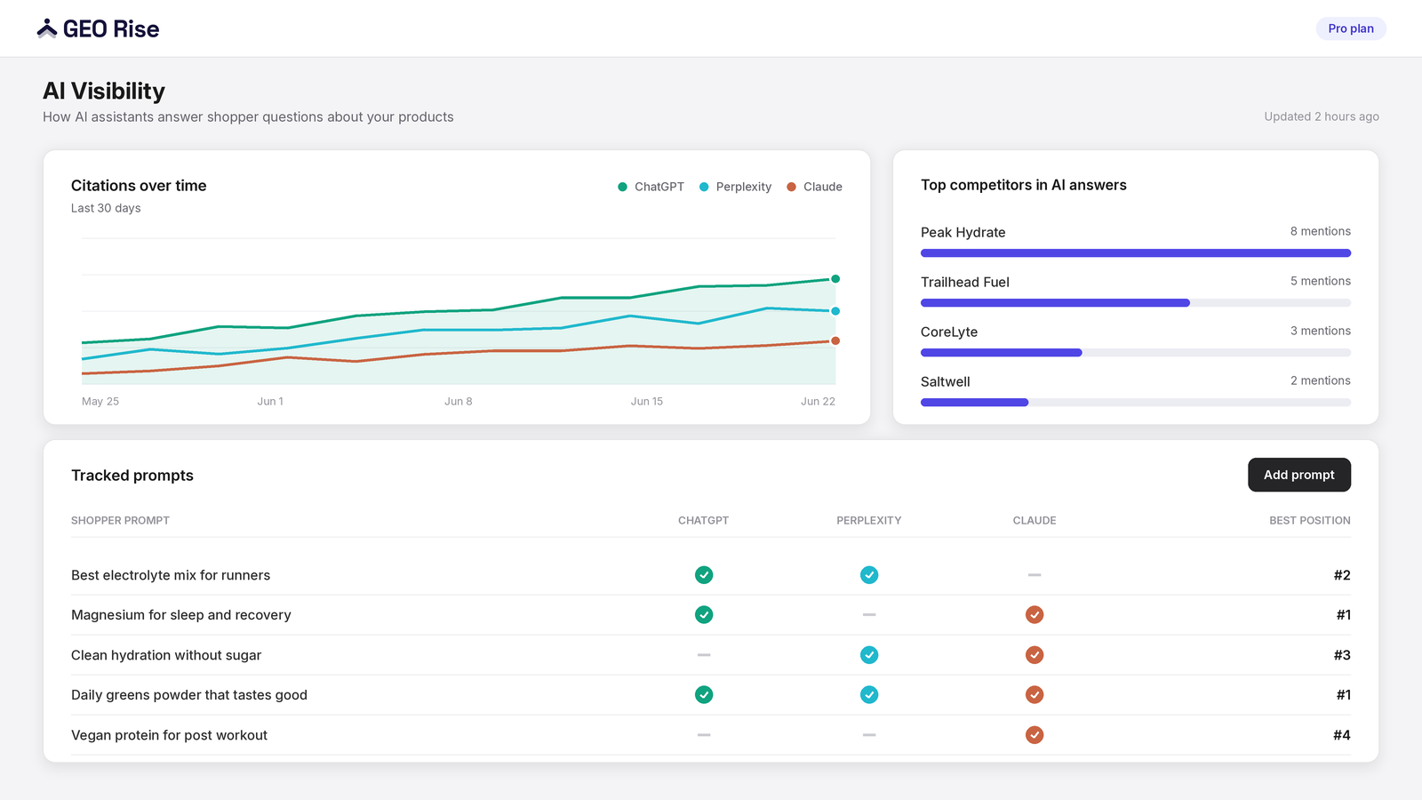Open 'Daily greens powder that tastes good' prompt
The height and width of the screenshot is (800, 1422).
[189, 695]
